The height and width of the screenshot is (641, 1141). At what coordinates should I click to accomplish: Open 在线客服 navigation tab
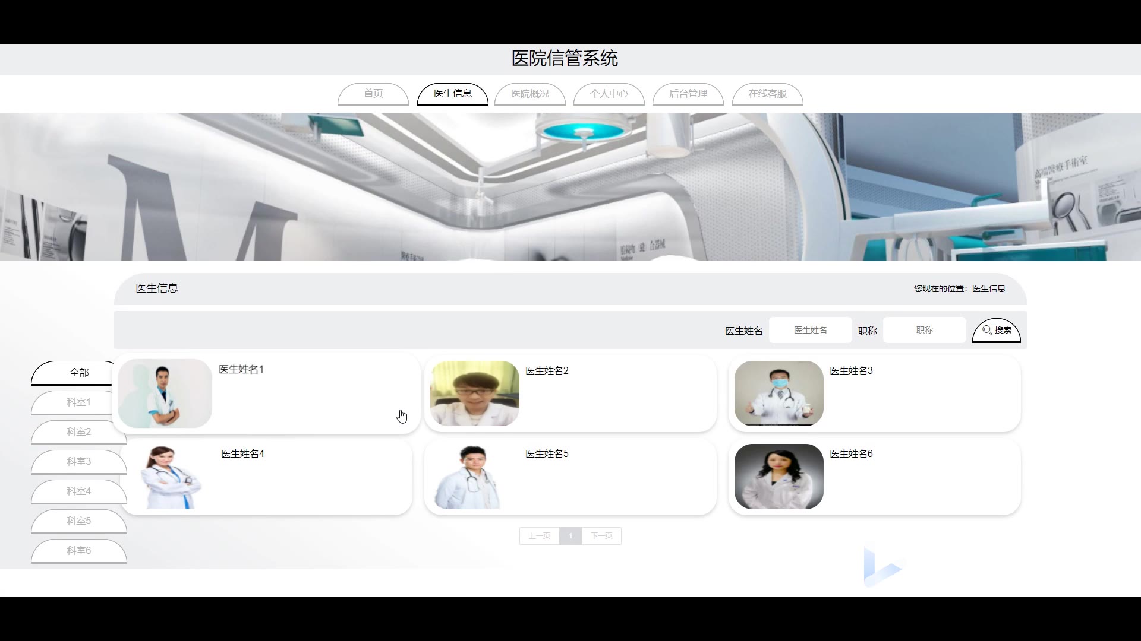tap(767, 94)
